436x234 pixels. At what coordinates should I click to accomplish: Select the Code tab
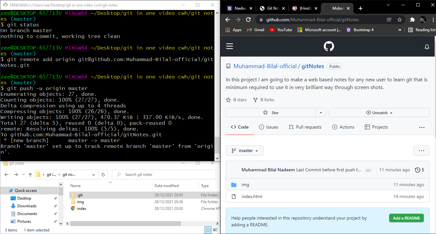(x=240, y=127)
